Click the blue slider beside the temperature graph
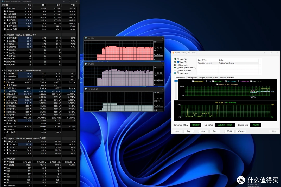This screenshot has width=281, height=187. pyautogui.click(x=176, y=81)
